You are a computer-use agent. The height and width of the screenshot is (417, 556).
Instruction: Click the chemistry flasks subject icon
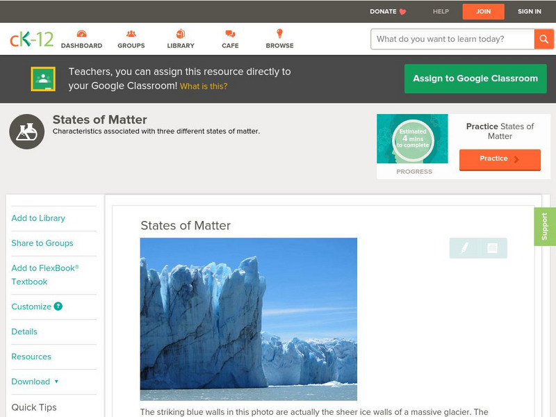point(26,131)
